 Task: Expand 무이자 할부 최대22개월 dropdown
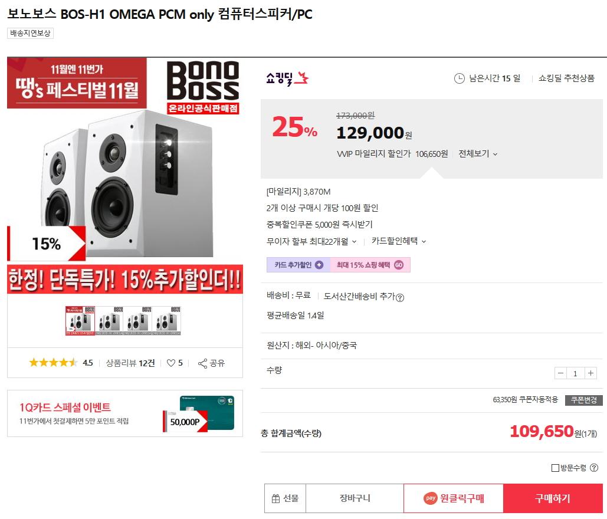click(311, 241)
